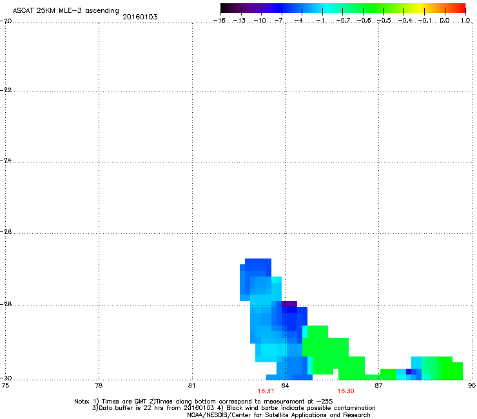The width and height of the screenshot is (477, 419).
Task: Pick the red end of the colorbar
Action: point(462,8)
